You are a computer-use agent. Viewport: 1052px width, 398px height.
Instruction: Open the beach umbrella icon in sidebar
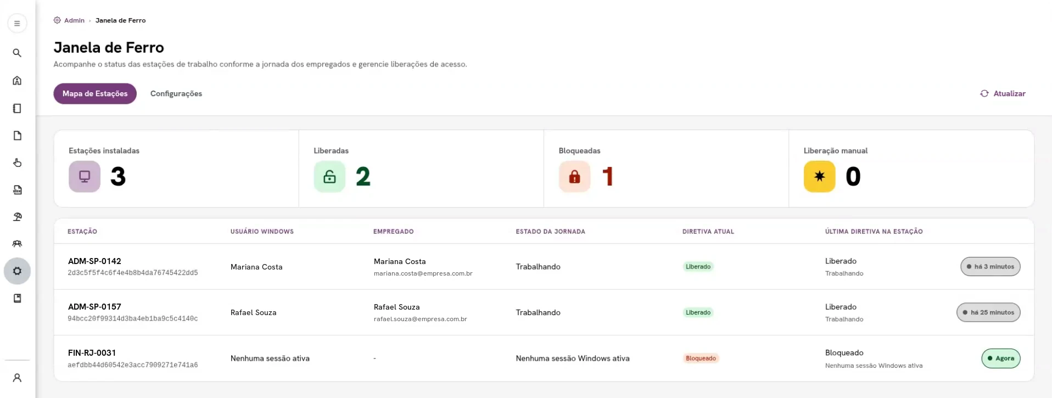tap(17, 217)
